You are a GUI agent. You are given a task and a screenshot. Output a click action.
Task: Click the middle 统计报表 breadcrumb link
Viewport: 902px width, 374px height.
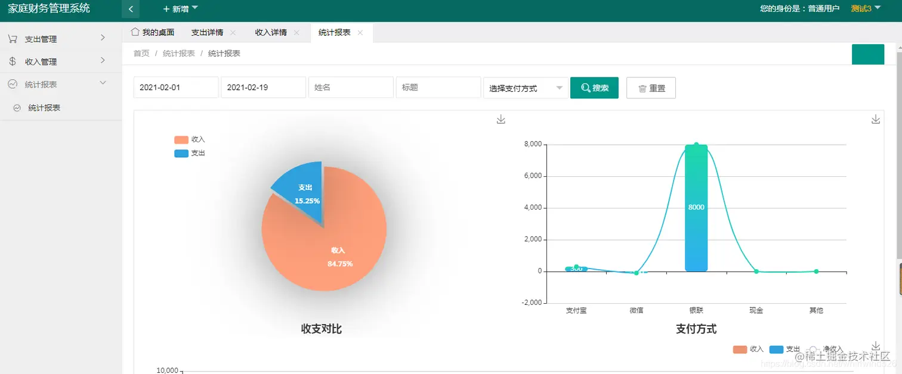179,53
